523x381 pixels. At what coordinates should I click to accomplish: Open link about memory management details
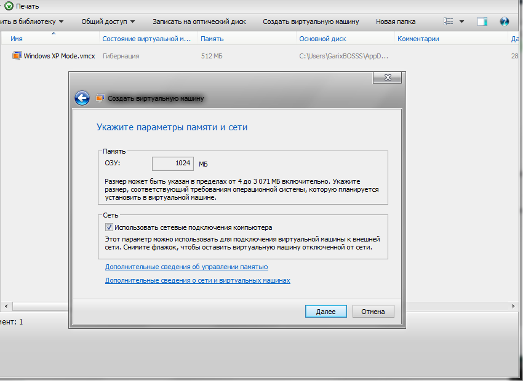coord(186,267)
